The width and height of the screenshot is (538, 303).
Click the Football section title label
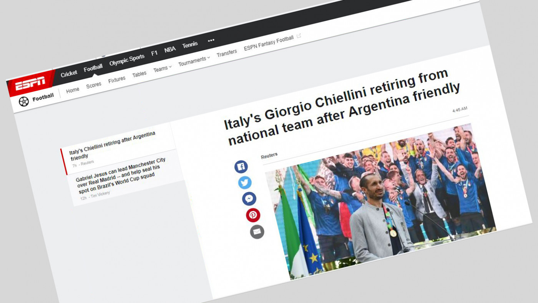tap(43, 98)
